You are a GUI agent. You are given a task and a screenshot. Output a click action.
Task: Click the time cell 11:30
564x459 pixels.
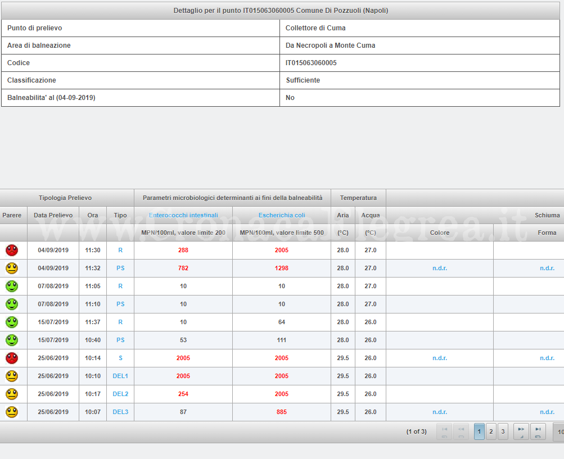93,250
